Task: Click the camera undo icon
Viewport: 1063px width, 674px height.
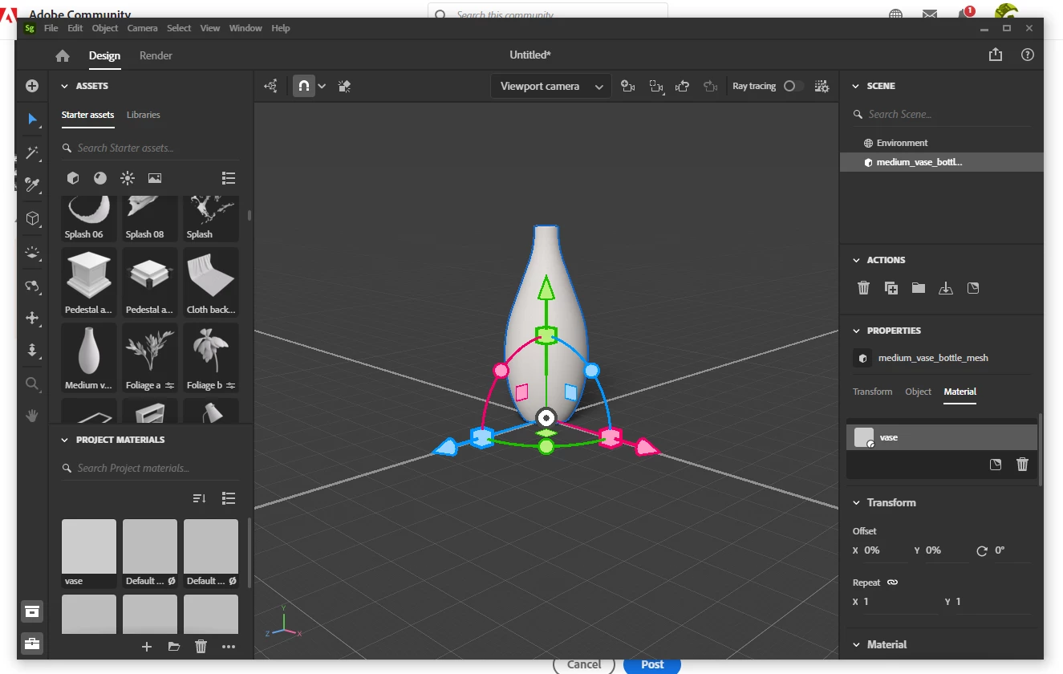Action: (683, 86)
